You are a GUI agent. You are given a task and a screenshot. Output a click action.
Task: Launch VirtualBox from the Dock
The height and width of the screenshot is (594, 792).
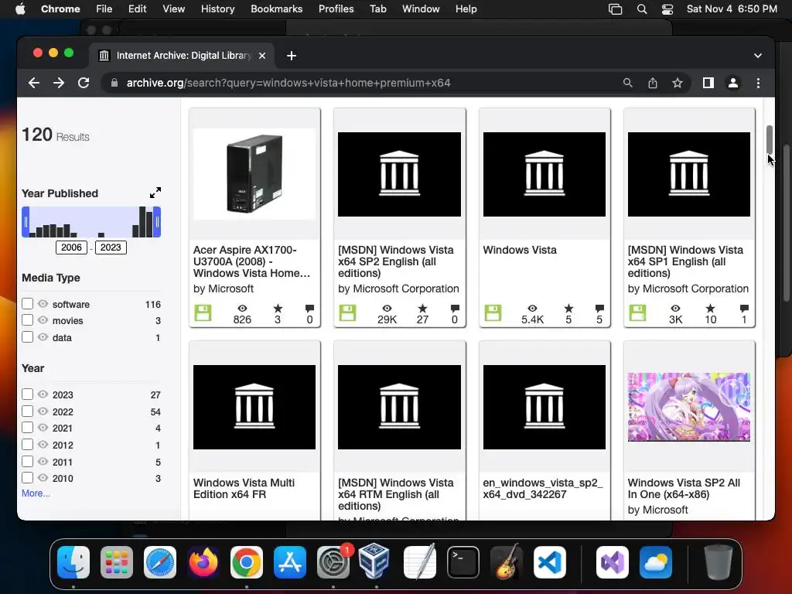(x=374, y=561)
